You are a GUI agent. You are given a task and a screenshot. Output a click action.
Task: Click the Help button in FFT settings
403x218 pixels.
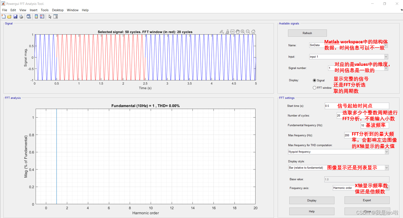pyautogui.click(x=312, y=211)
